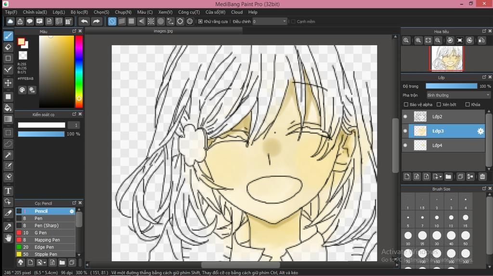493x276 pixels.
Task: Click the Undo arrow in toolbar
Action: pyautogui.click(x=84, y=21)
